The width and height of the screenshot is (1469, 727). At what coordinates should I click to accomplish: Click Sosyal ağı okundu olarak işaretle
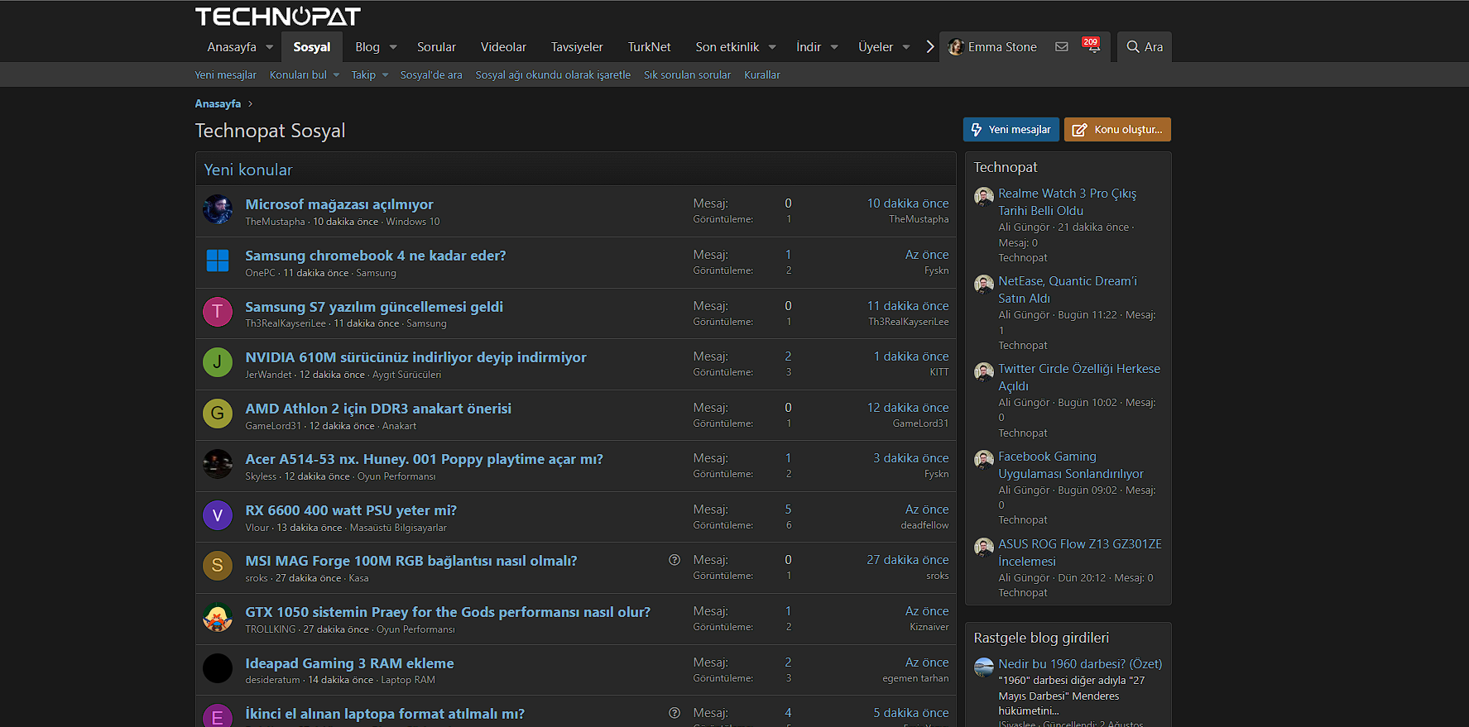click(553, 75)
